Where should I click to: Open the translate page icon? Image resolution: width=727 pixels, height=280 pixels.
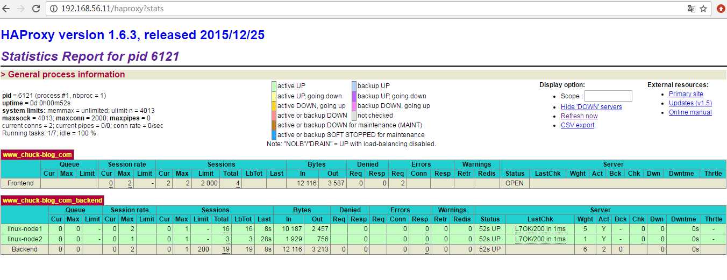pos(692,9)
